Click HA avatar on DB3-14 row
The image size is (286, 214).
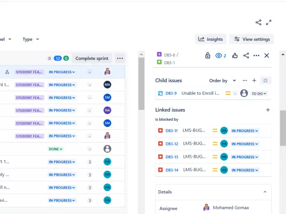[x=224, y=170]
